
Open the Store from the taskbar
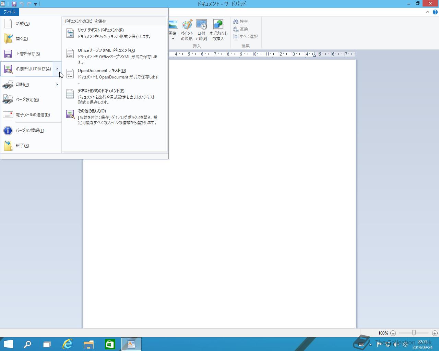(110, 344)
